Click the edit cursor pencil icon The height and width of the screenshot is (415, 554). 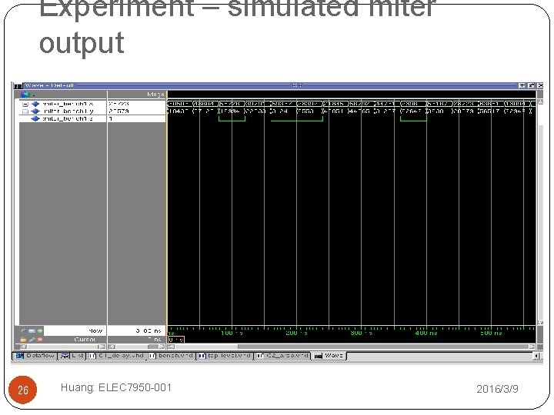click(32, 340)
